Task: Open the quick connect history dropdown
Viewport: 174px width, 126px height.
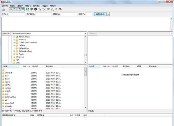Action: (108, 14)
